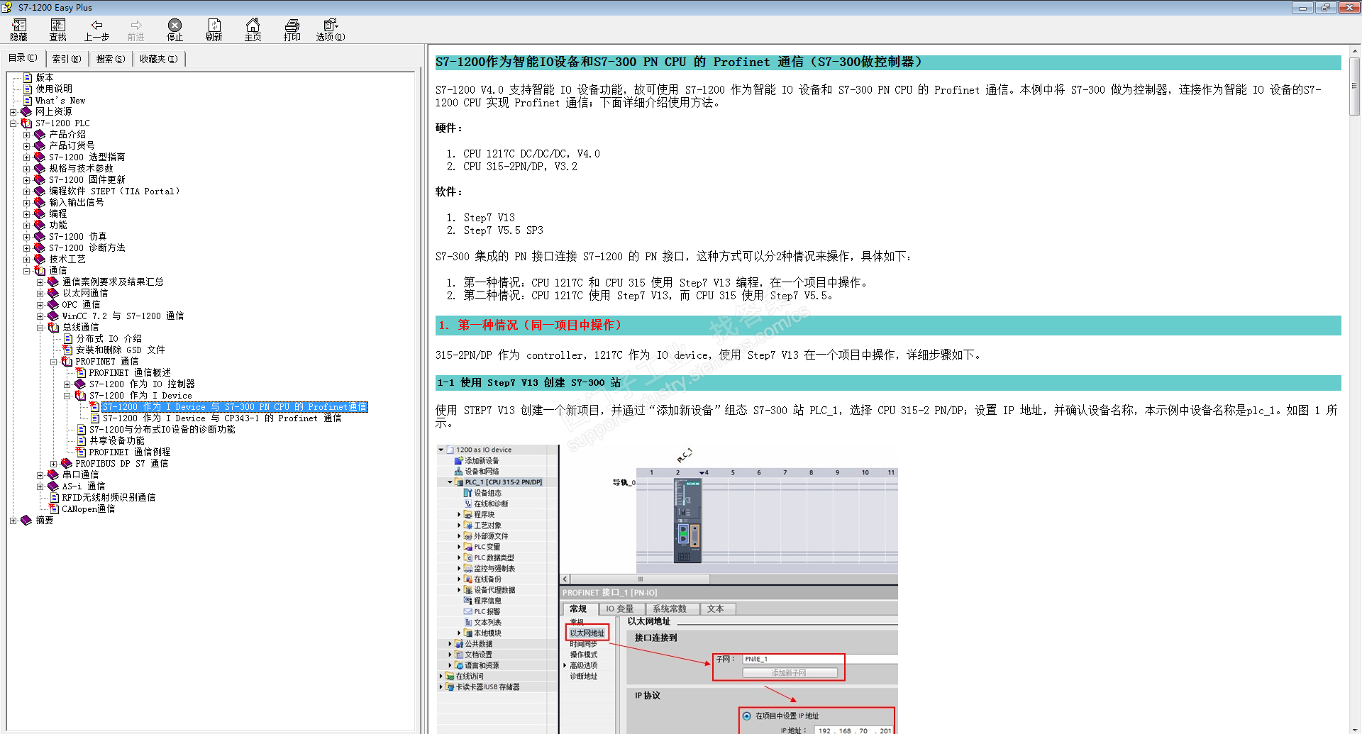1362x734 pixels.
Task: Expand the 网上资源 tree node
Action: pyautogui.click(x=13, y=112)
